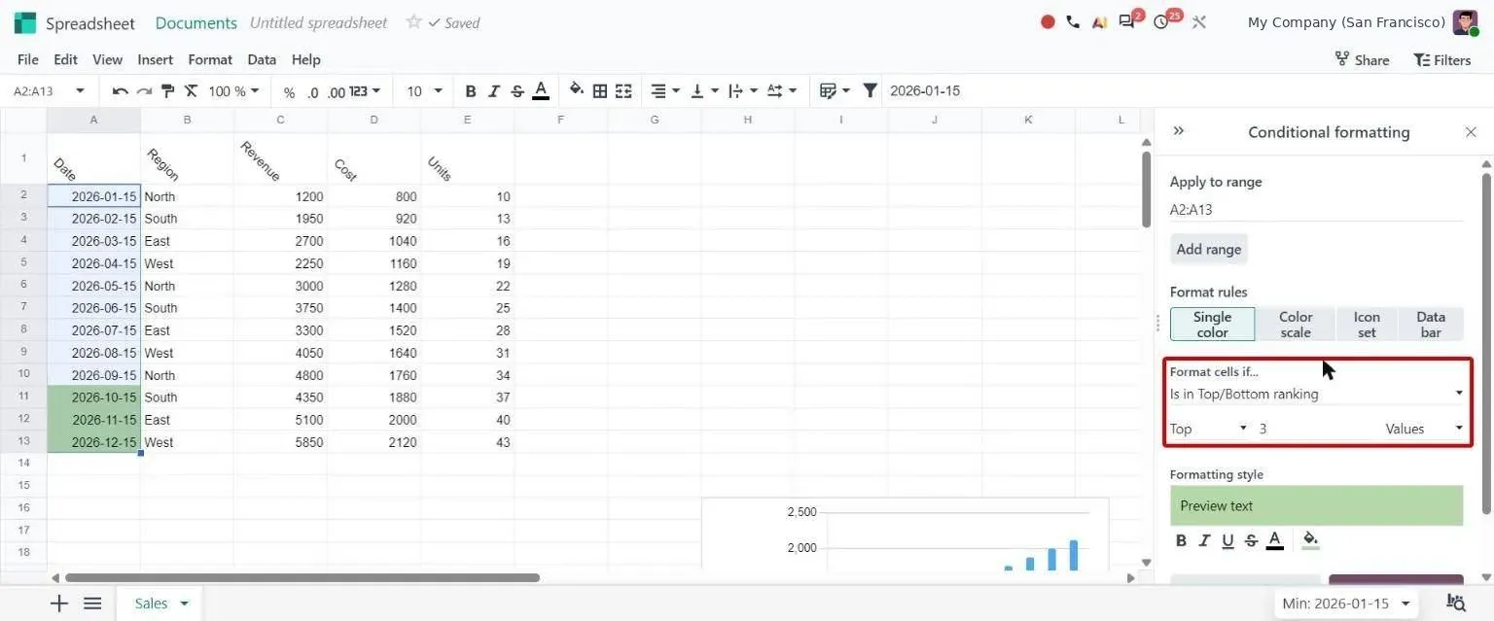Viewport: 1494px width, 621px height.
Task: Open the Values dropdown in ranking rule
Action: [1424, 429]
